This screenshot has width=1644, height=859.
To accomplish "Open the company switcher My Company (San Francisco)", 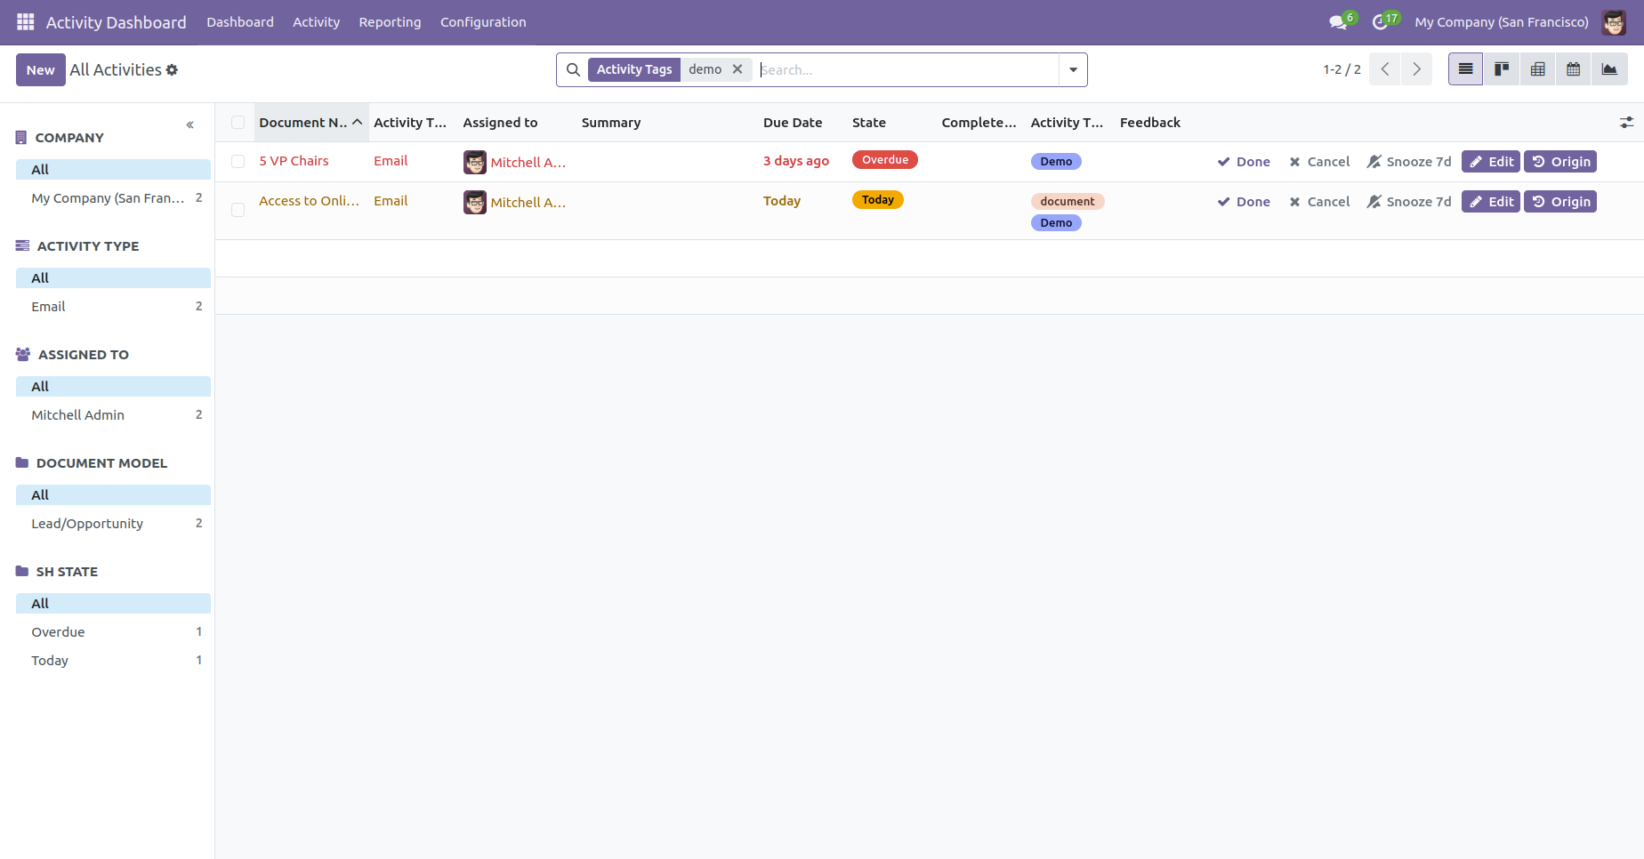I will [1502, 22].
